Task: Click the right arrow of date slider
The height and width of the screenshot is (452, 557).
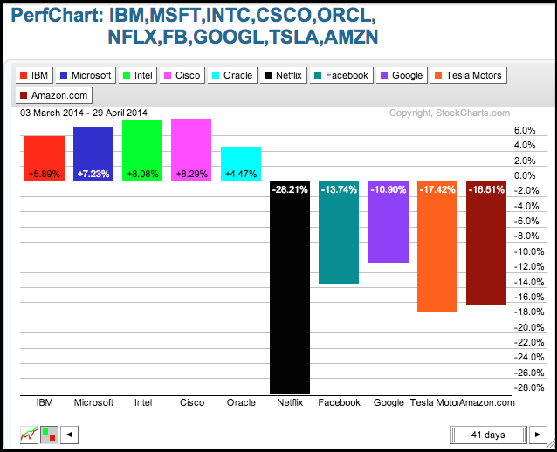Action: coord(537,434)
